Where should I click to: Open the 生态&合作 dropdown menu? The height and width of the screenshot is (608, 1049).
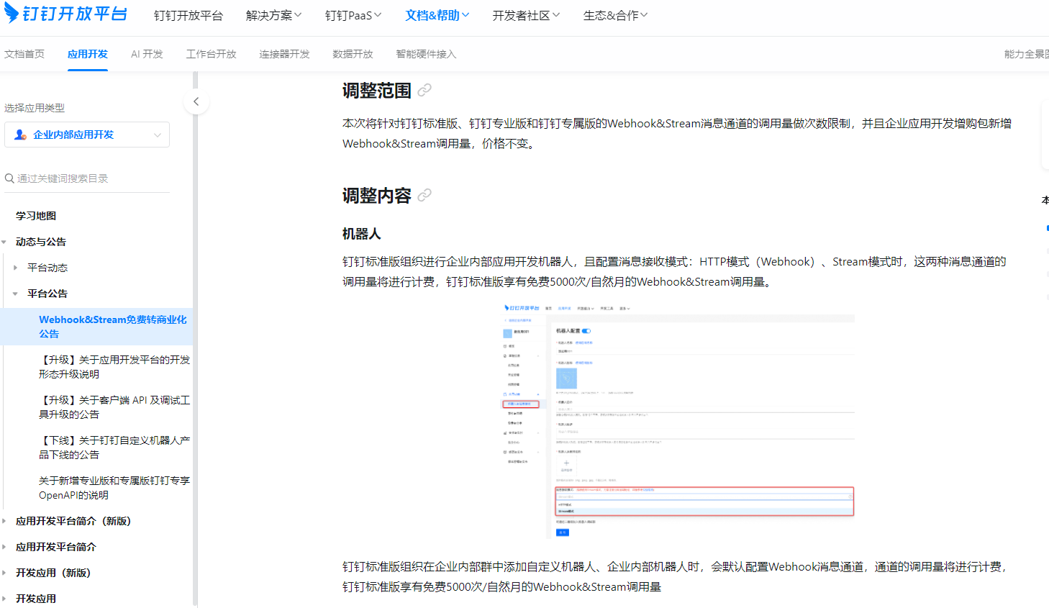(x=616, y=15)
